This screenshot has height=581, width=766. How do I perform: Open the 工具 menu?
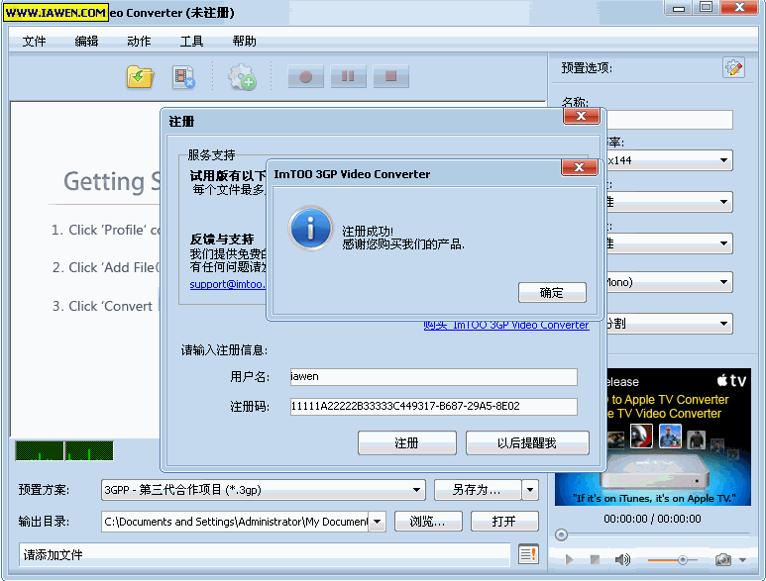tap(191, 42)
